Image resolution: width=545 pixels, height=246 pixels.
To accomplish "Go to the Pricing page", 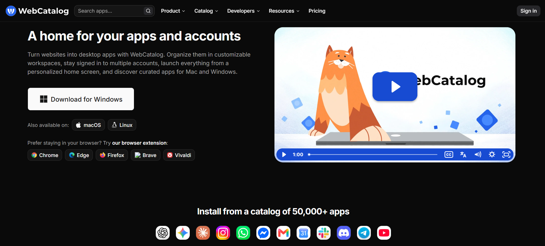I will 317,11.
